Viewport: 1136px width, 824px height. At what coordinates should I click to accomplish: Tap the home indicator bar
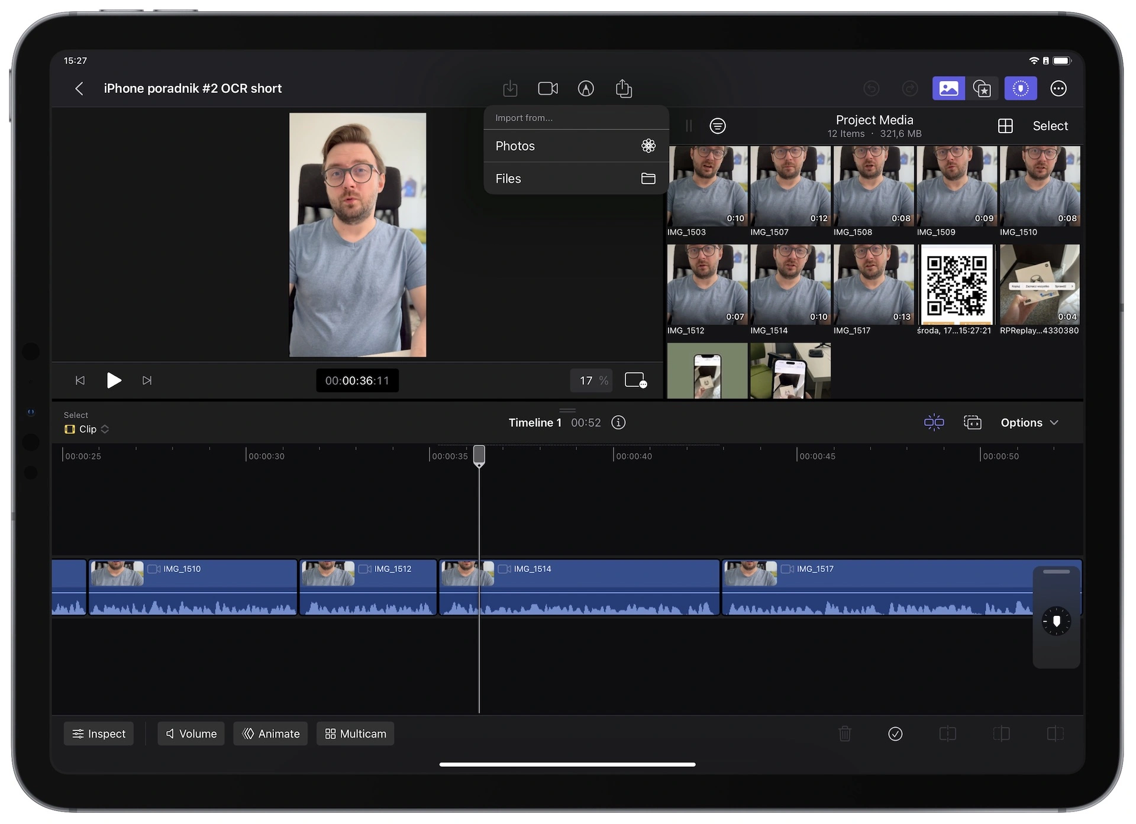567,764
